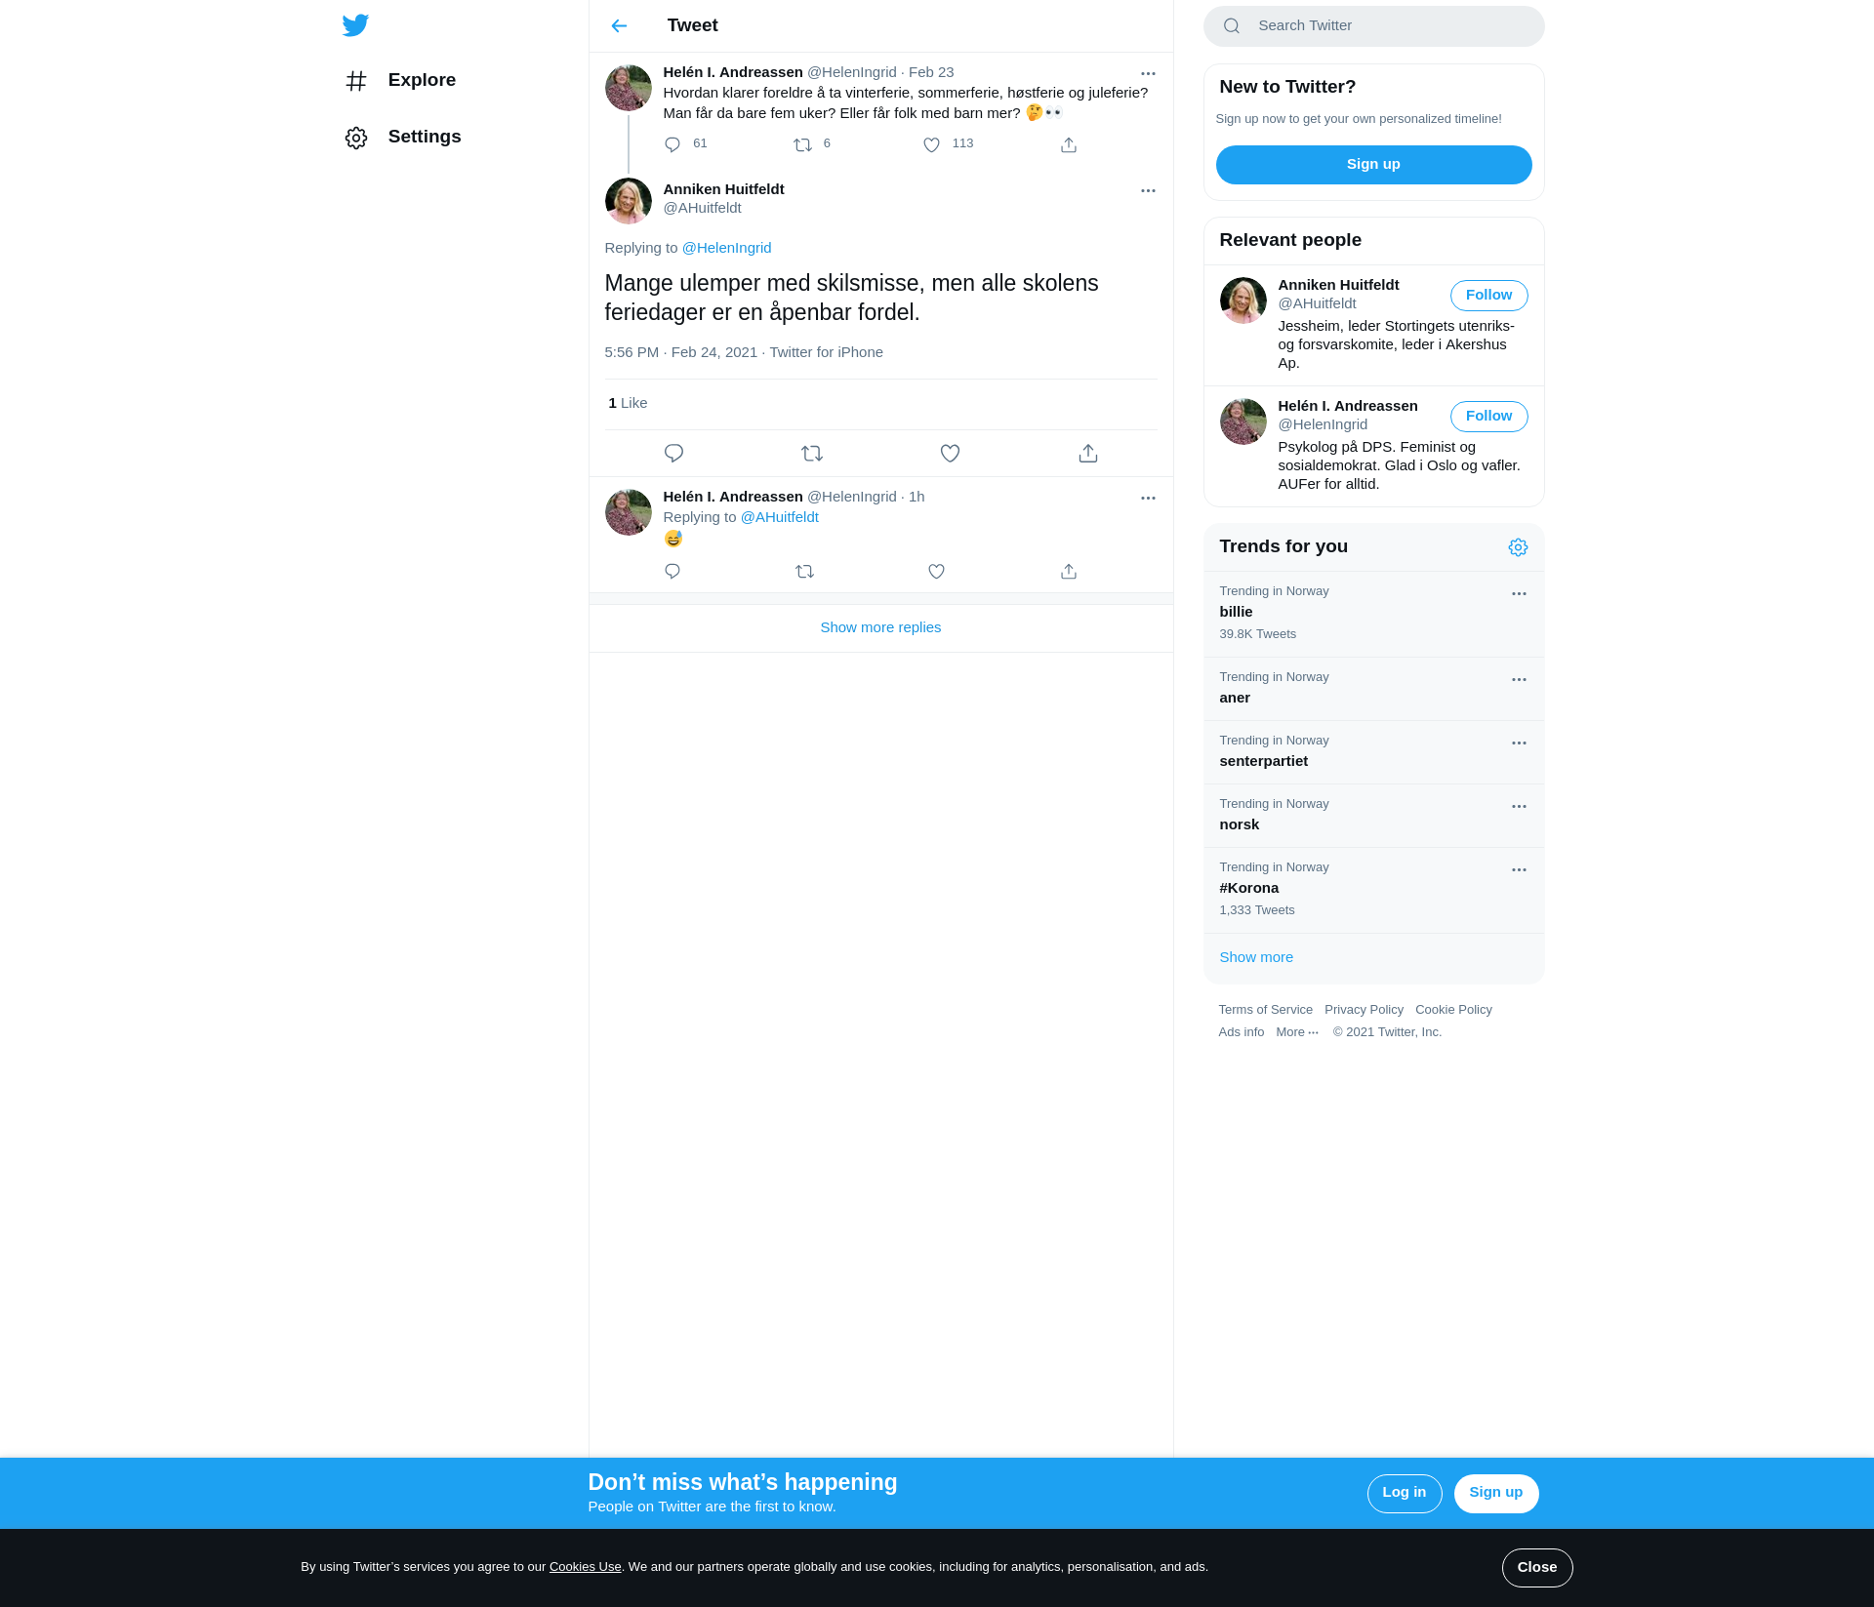1874x1607 pixels.
Task: Like Helén's Feb 23 tweet
Action: [931, 144]
